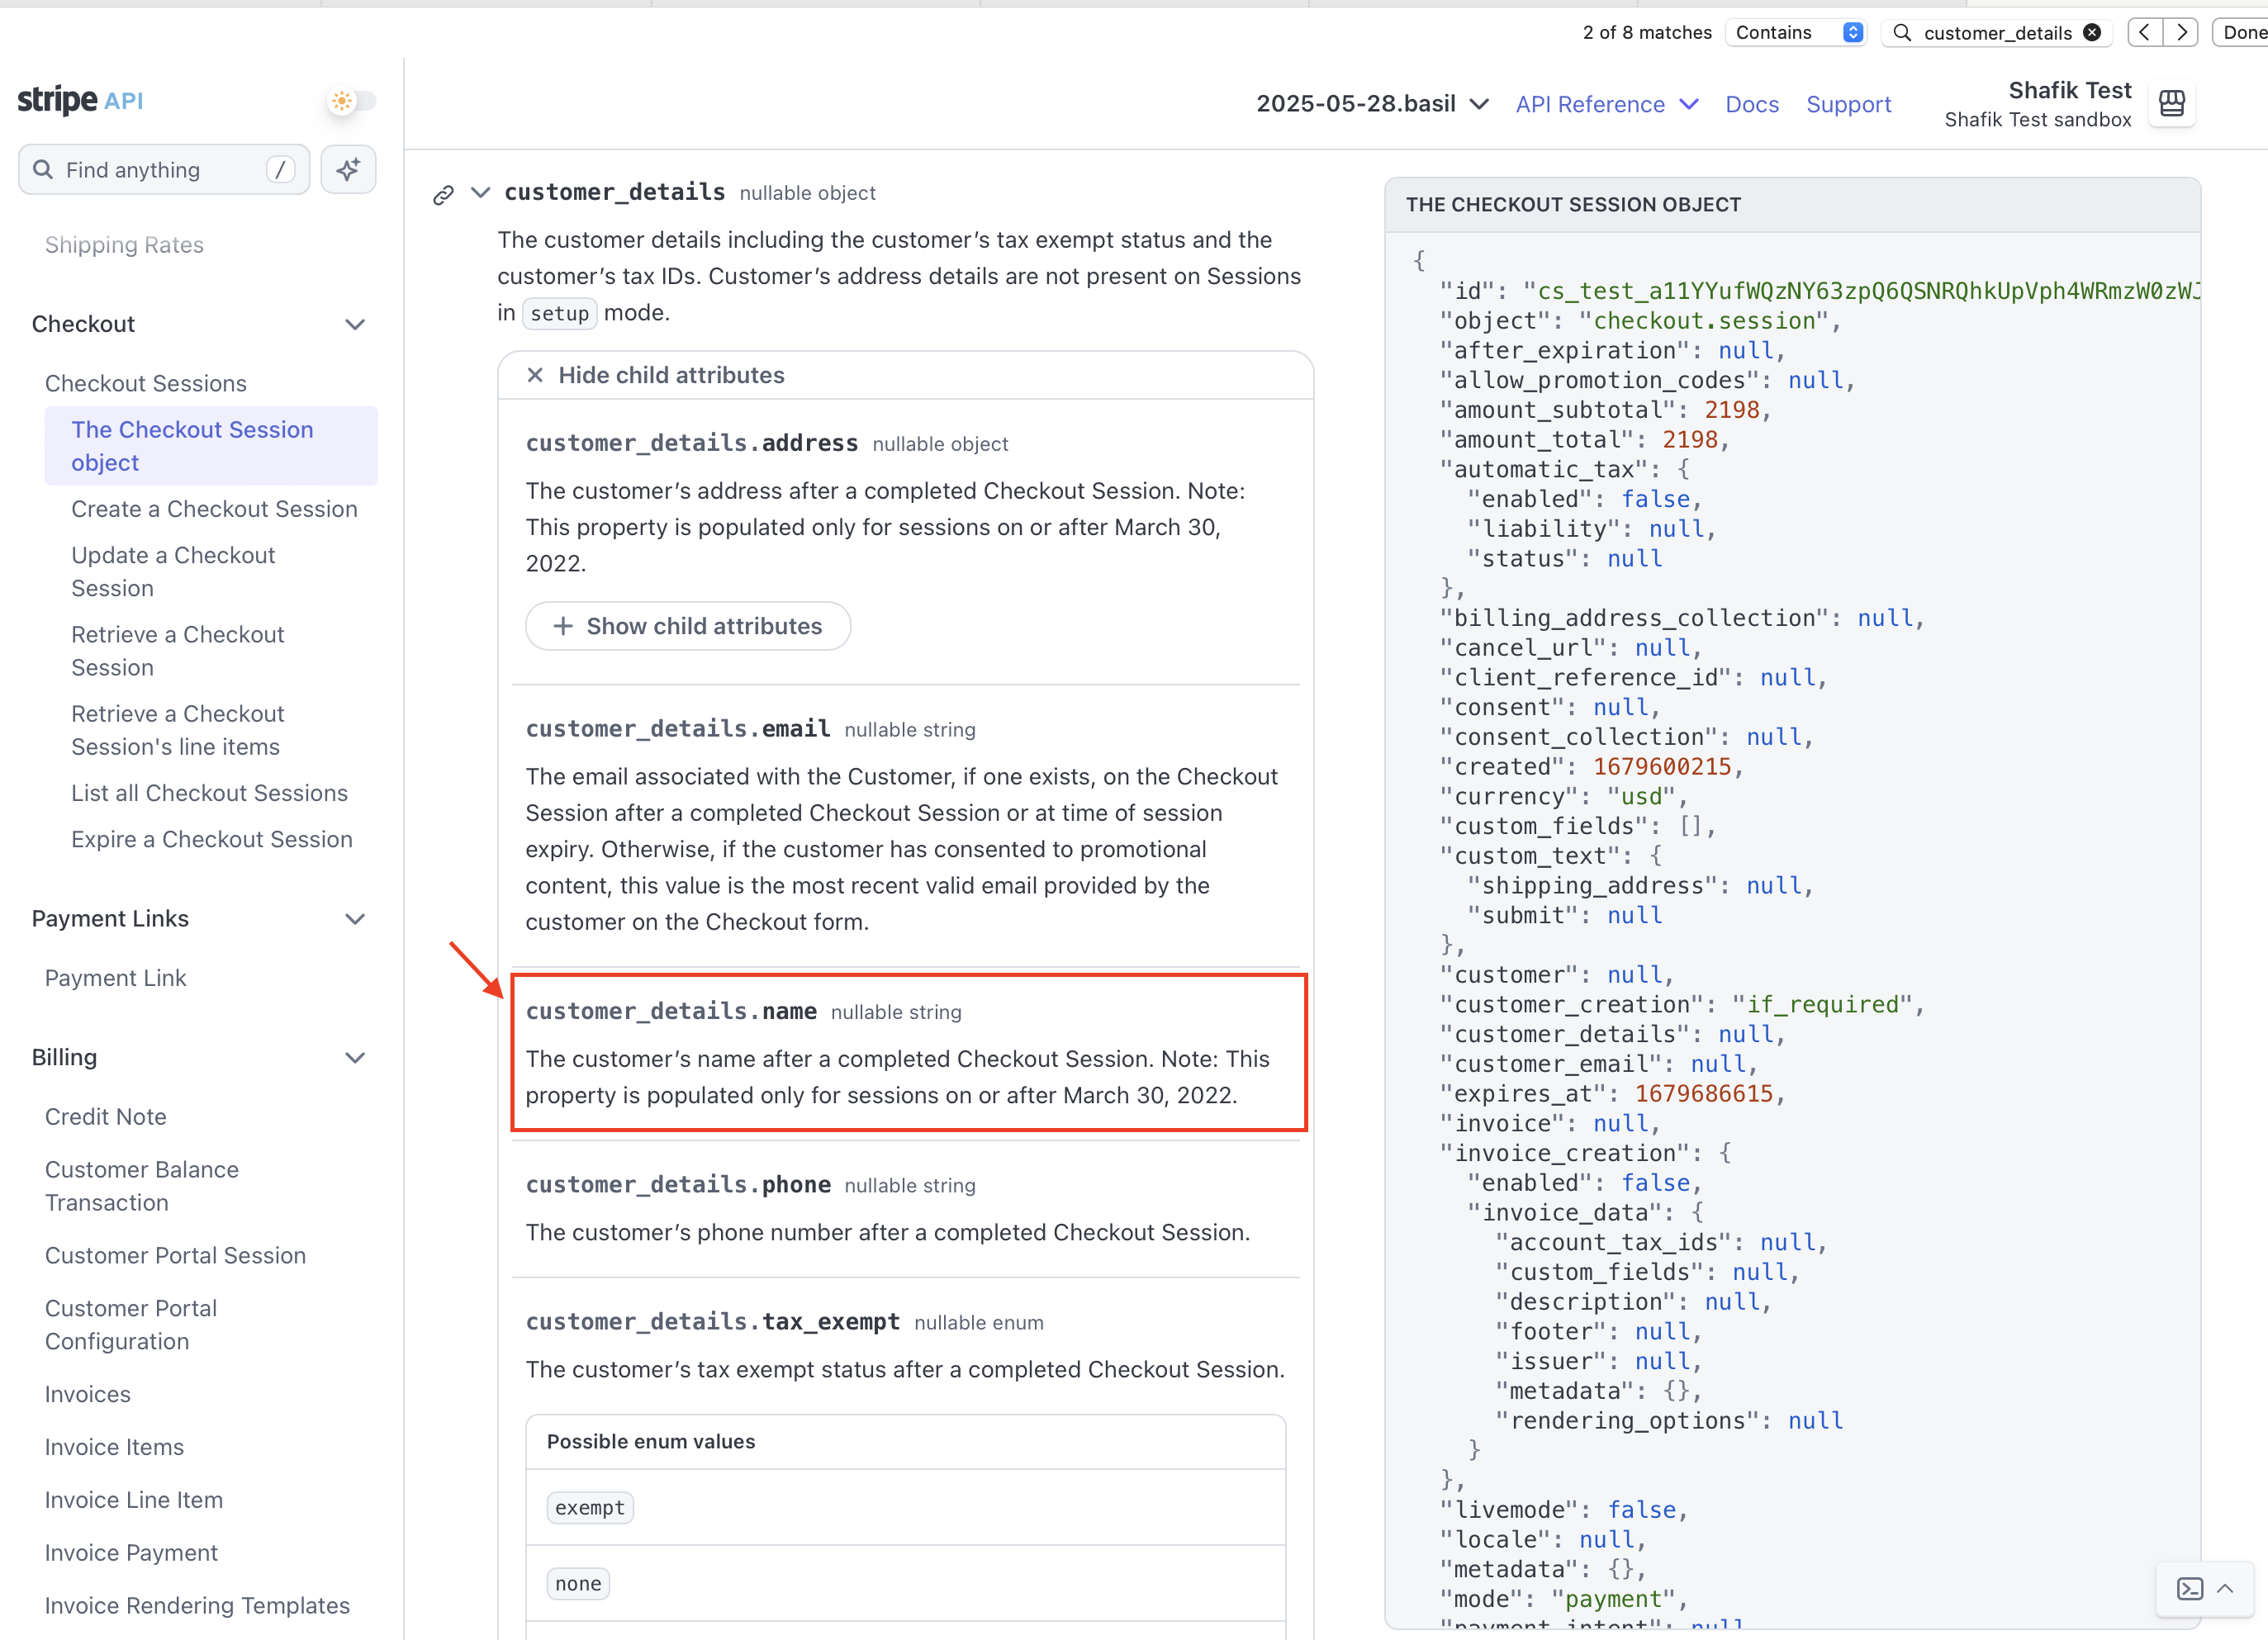Open the Support link
Screen dimensions: 2268x1640
tap(1848, 104)
